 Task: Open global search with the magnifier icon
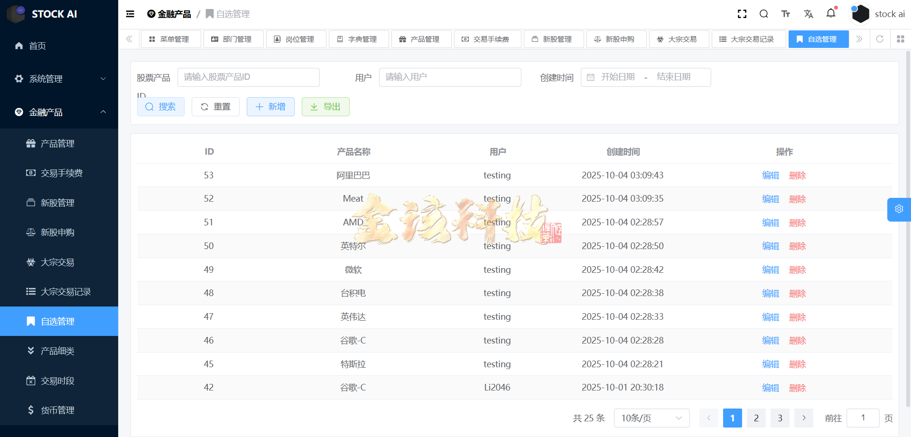pyautogui.click(x=763, y=14)
